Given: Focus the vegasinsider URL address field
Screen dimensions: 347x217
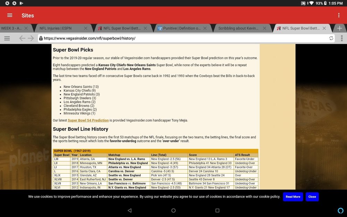Looking at the screenshot, I should coord(186,38).
